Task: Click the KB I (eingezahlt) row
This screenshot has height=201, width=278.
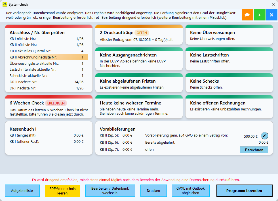Action: click(x=47, y=135)
